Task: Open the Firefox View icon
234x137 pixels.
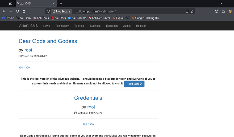Action: point(11,3)
